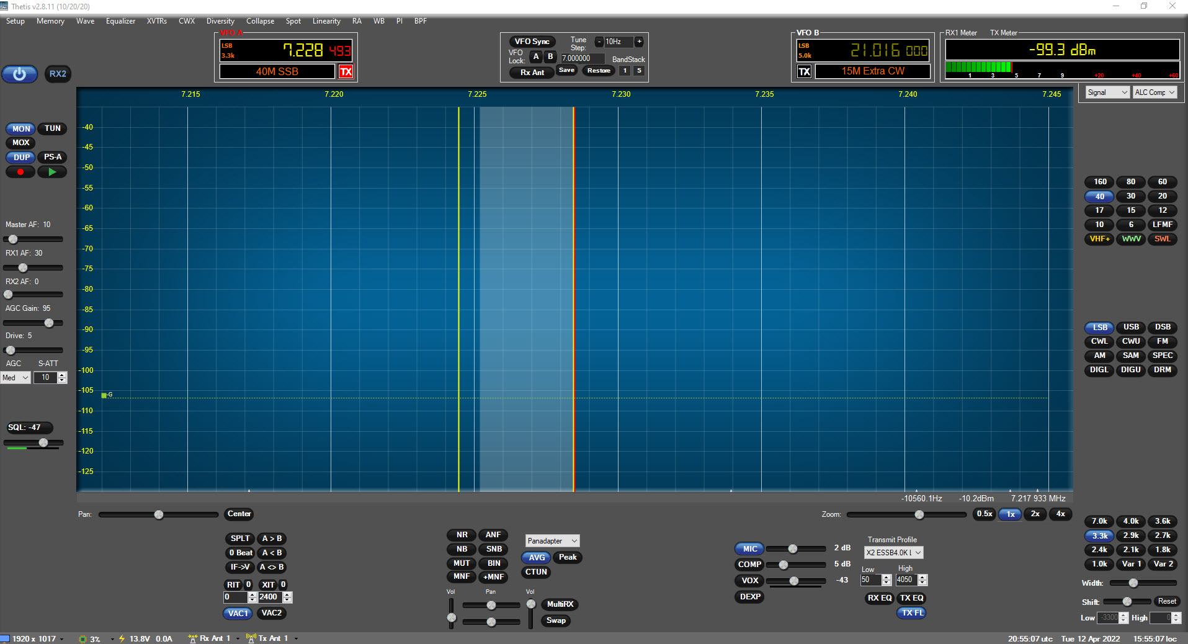Open the Panadapter display mode dropdown
This screenshot has height=644, width=1188.
click(x=552, y=541)
